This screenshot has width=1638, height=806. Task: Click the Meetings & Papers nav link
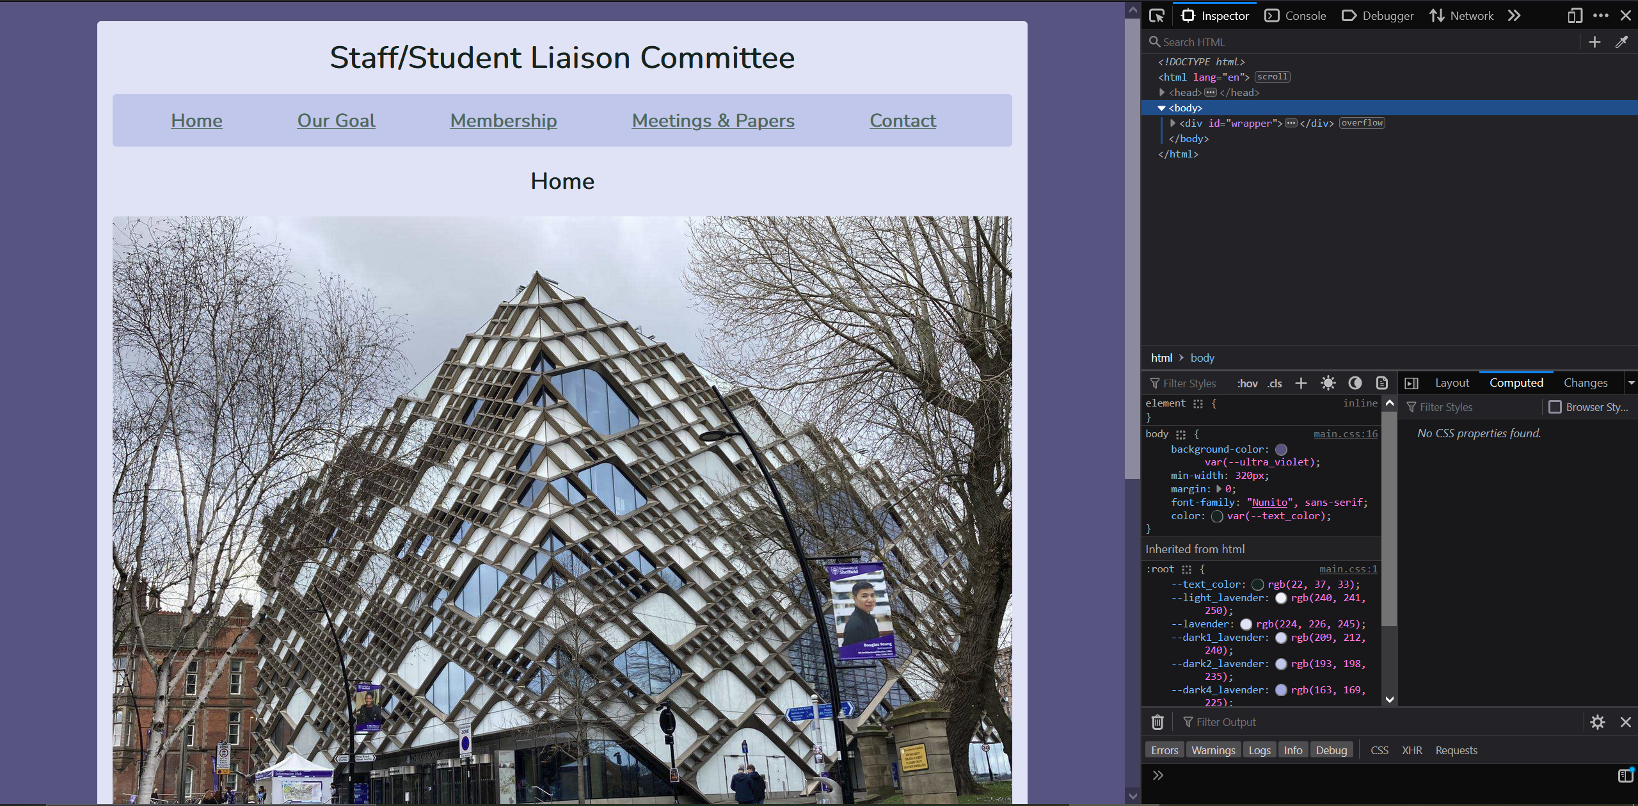tap(713, 119)
